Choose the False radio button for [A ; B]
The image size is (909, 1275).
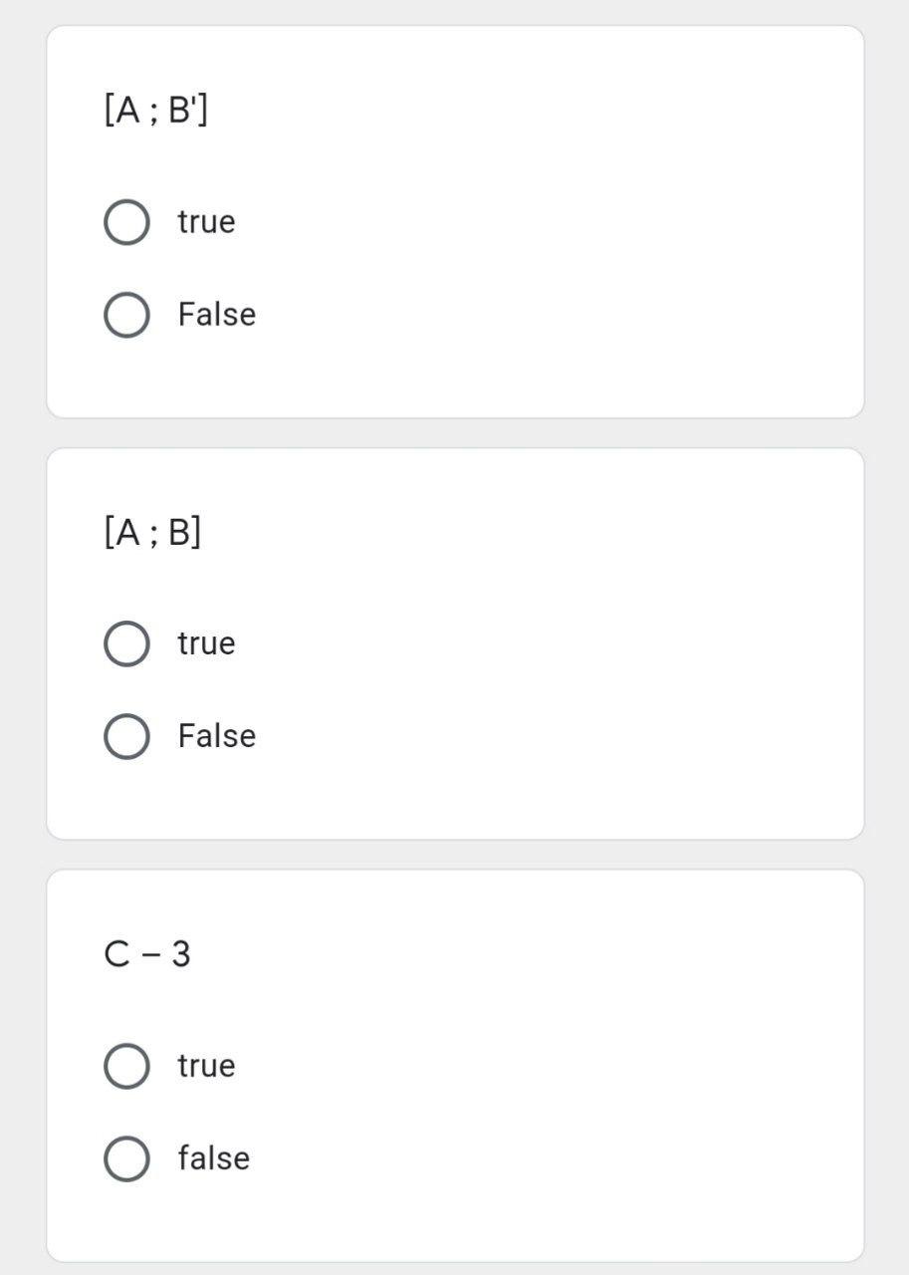point(126,736)
